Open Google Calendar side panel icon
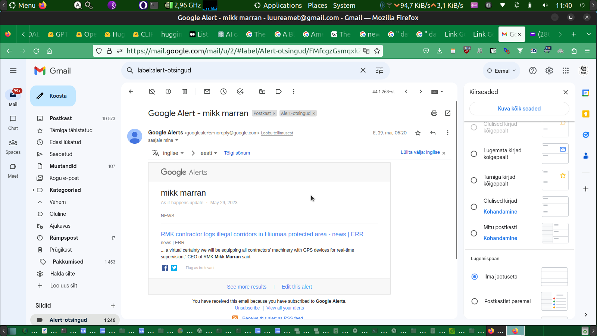597x336 pixels. coord(586,93)
